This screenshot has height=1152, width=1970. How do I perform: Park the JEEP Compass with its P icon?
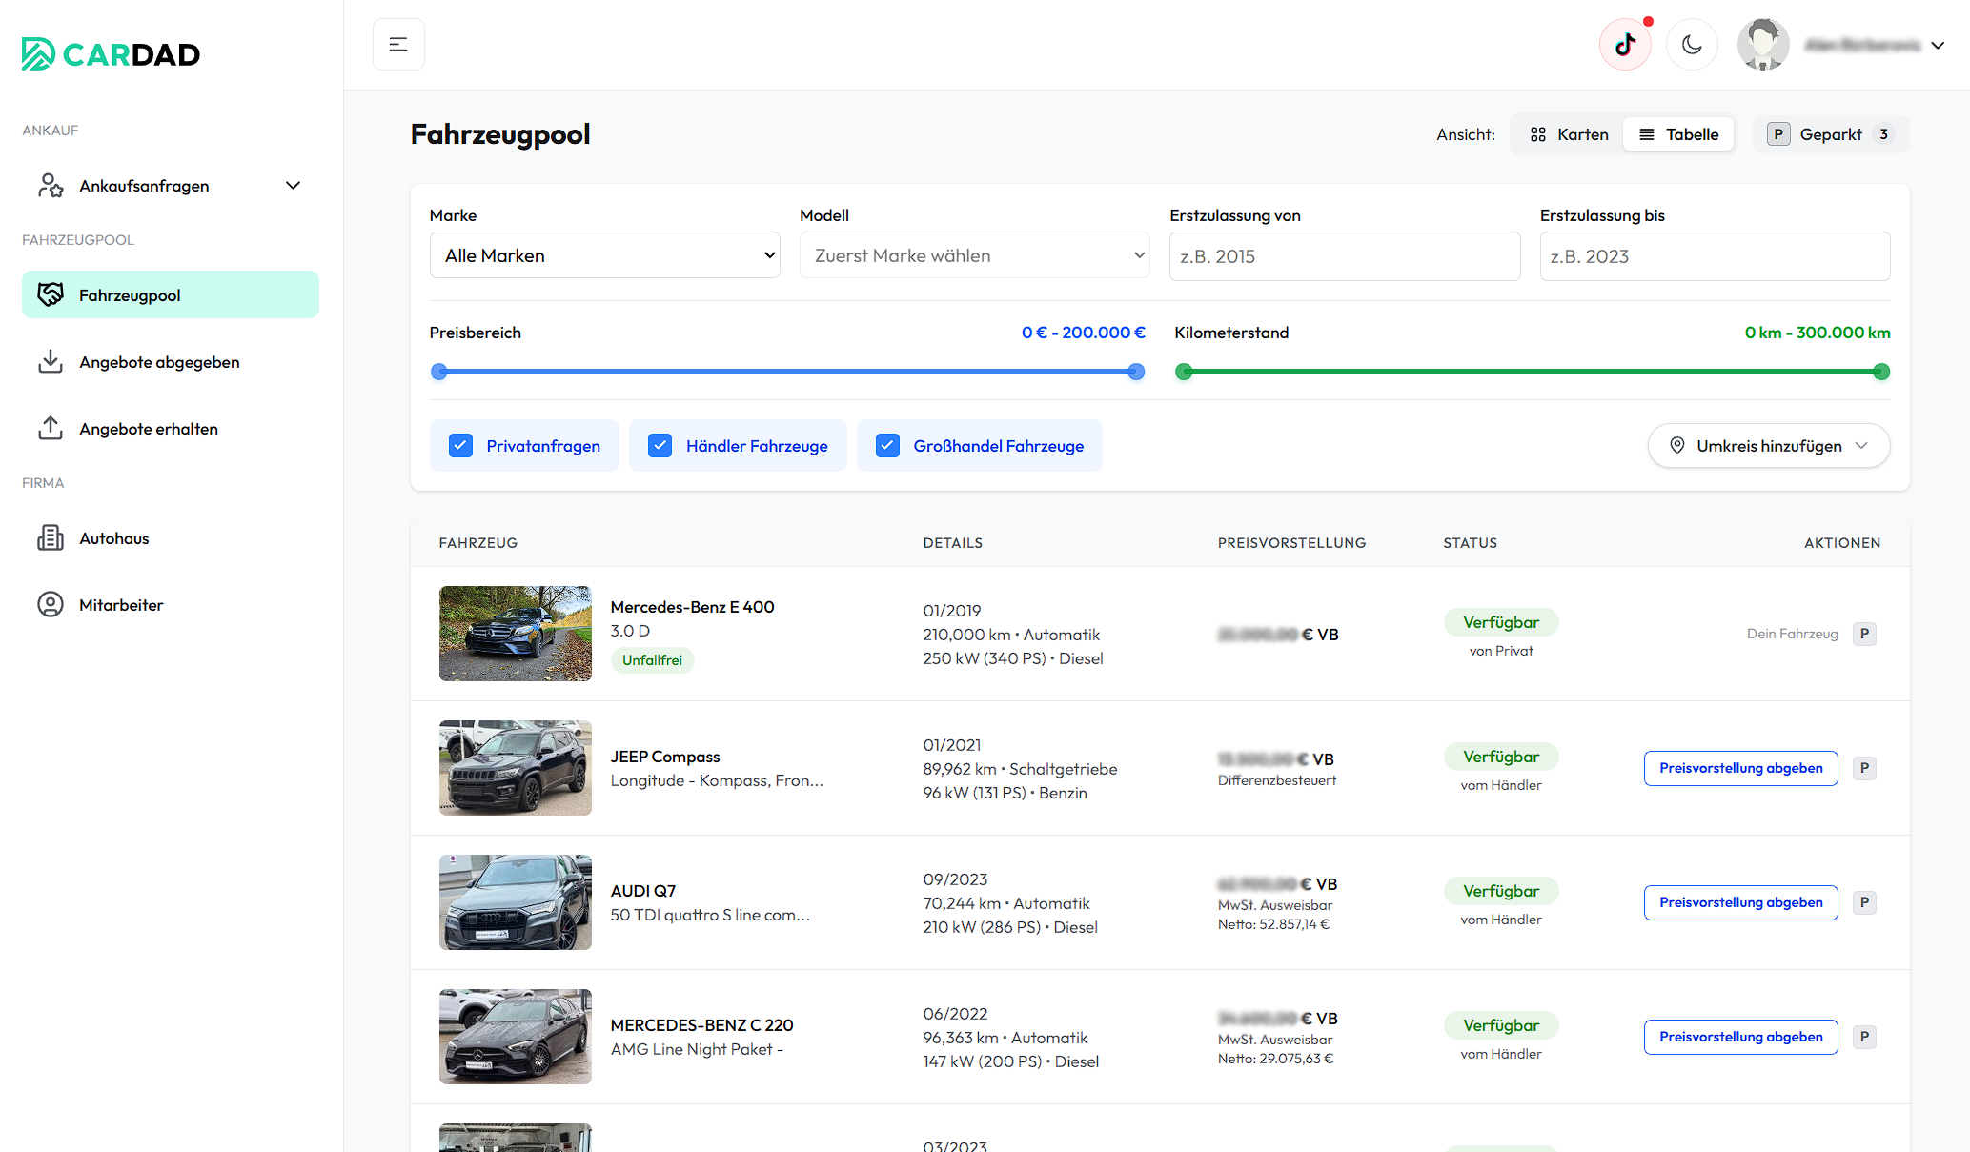pyautogui.click(x=1864, y=768)
